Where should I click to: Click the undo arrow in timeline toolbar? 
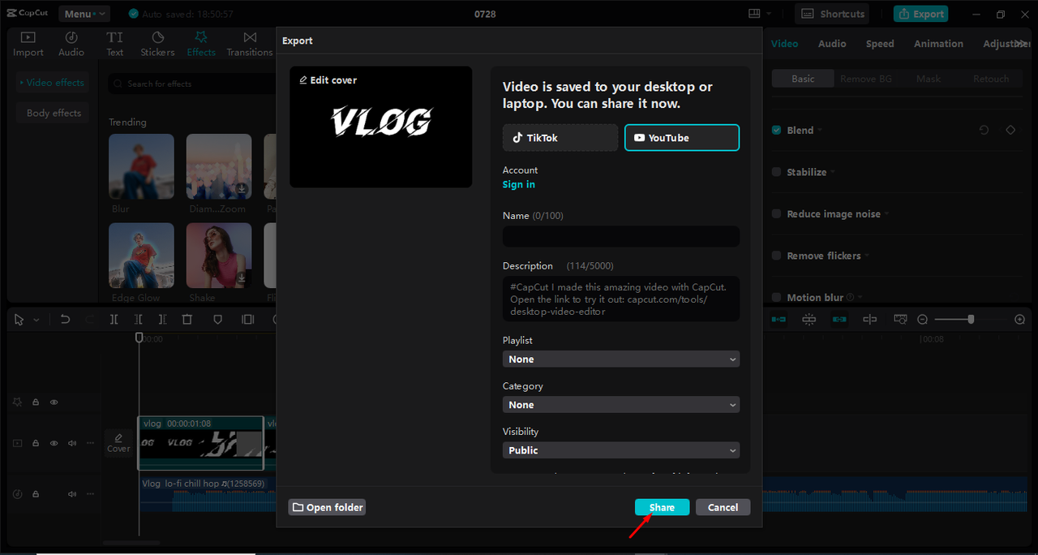66,320
